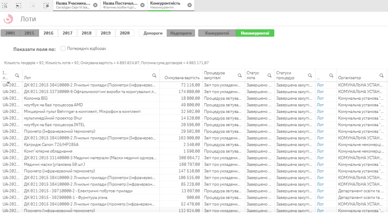Search in Статус лота column
Screen dimensions: 388x214
point(270,76)
